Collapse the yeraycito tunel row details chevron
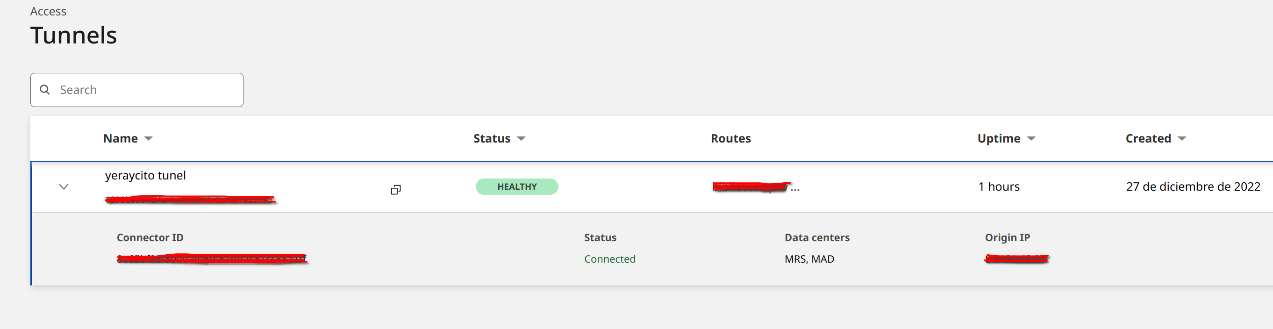 pos(64,187)
